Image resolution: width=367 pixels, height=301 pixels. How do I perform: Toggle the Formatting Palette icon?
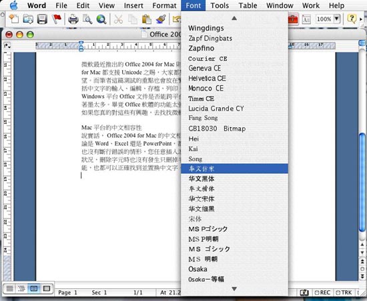click(306, 19)
